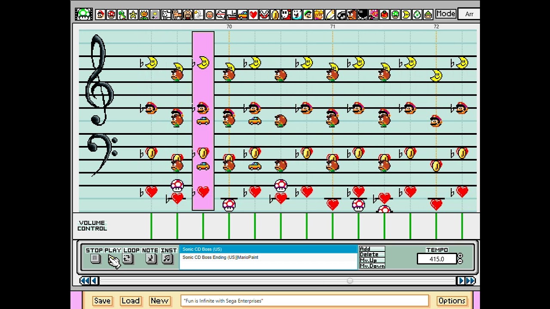The width and height of the screenshot is (550, 309).
Task: Select 'Sonic CD Boss Ending (US)]MarioPaint' entry
Action: coord(269,257)
